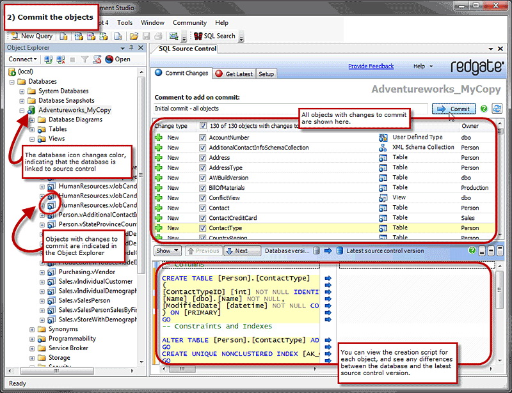Click the Activity Monitor icon in toolbar
The width and height of the screenshot is (512, 393).
pos(174,36)
